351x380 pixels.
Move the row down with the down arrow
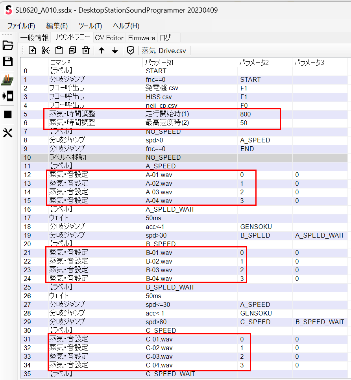click(115, 50)
